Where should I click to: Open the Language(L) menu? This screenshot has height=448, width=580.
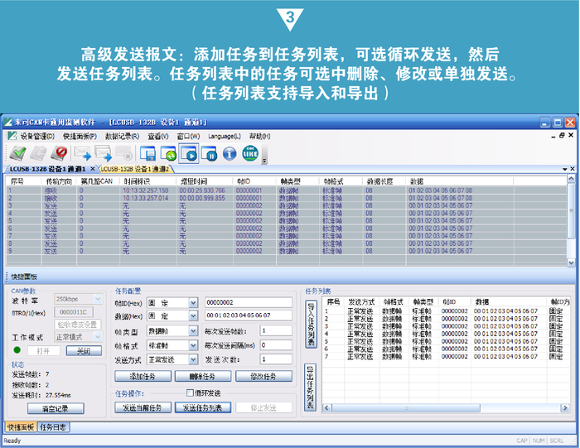(x=225, y=137)
